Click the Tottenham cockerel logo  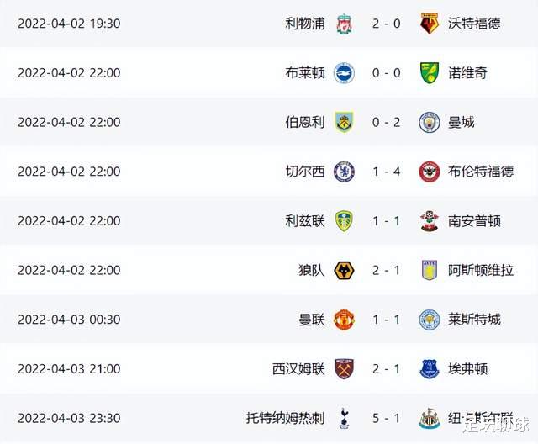[x=344, y=418]
